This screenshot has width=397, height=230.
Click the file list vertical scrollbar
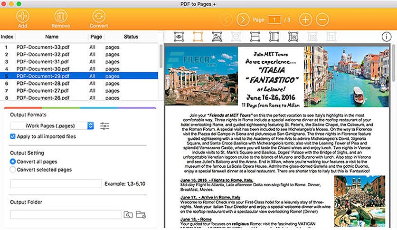point(161,56)
